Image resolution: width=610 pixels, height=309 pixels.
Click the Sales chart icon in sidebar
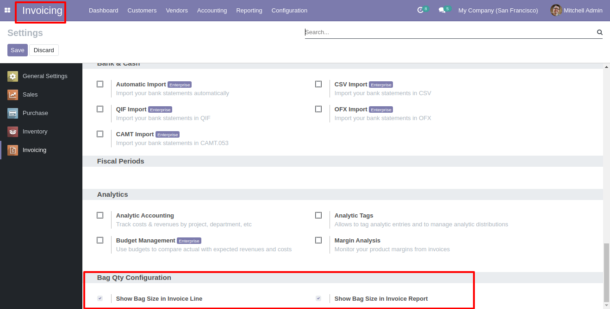[13, 95]
